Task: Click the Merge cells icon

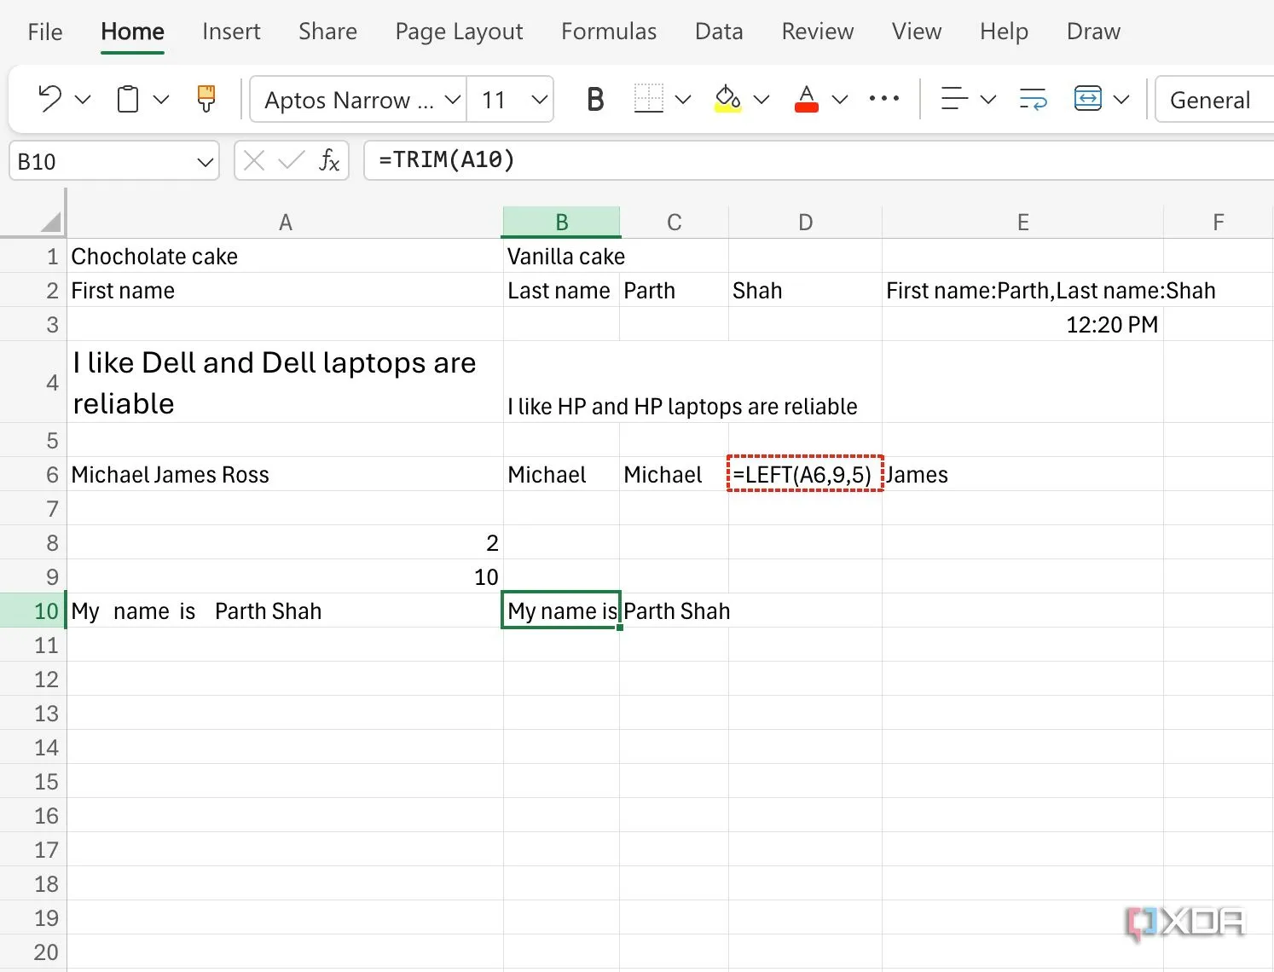Action: click(1088, 99)
